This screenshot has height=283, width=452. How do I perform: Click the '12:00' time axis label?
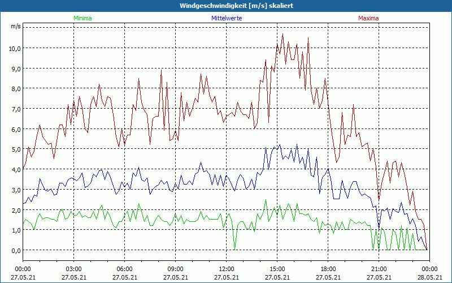227,269
